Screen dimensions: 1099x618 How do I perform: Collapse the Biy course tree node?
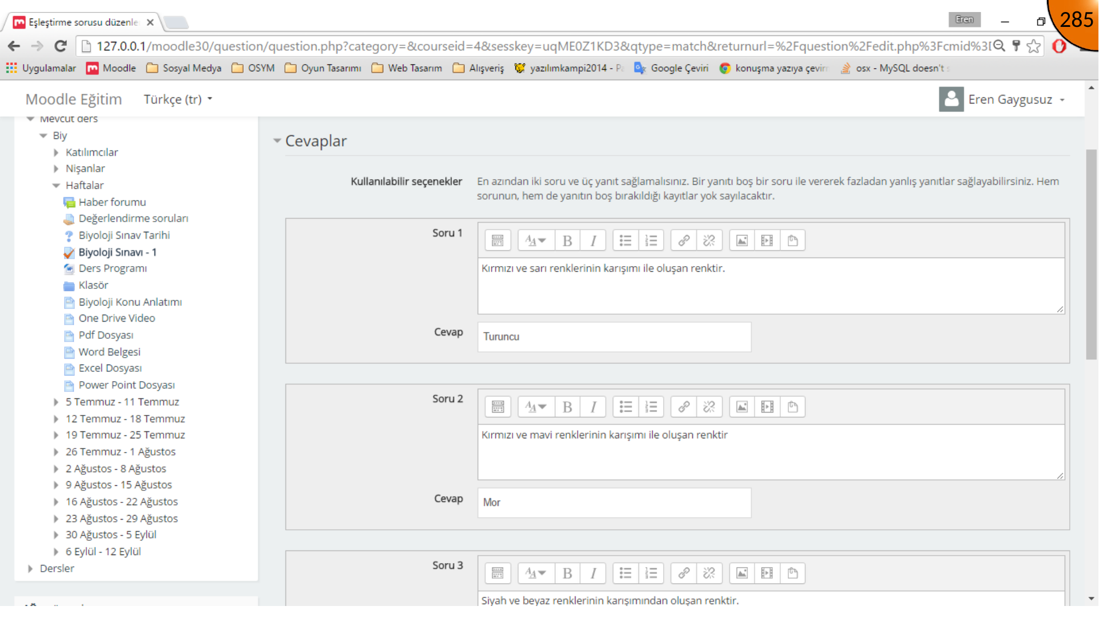[x=43, y=136]
